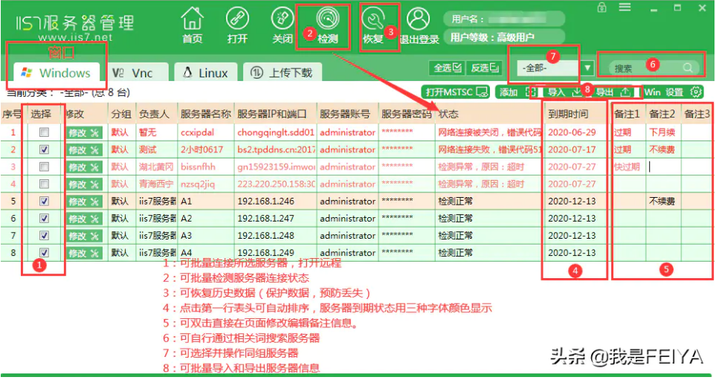Click 备注1 cell 快过期

click(x=627, y=167)
